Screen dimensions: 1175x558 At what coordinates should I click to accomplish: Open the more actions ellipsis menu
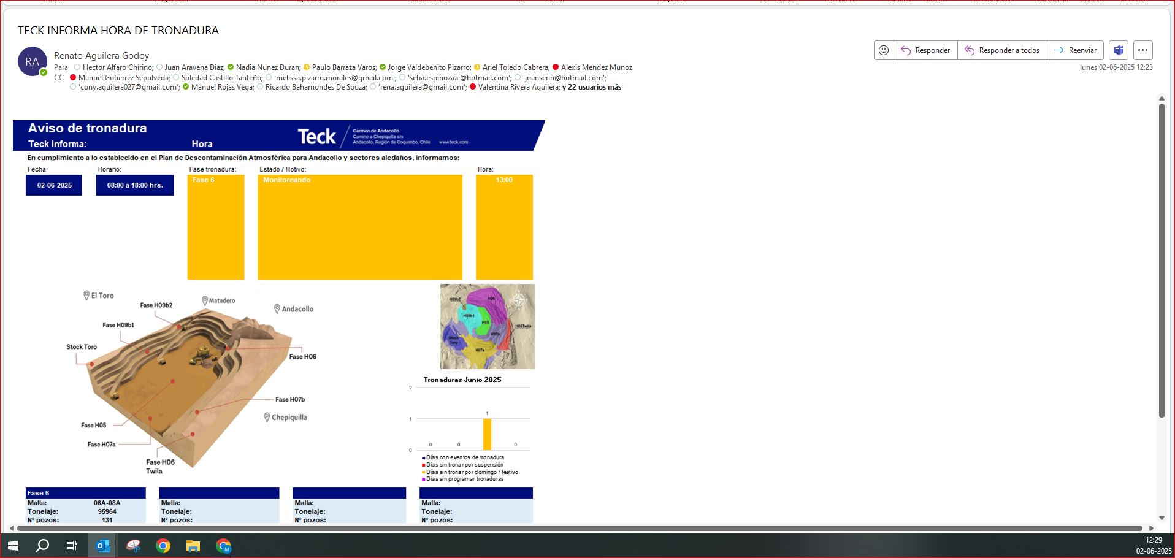(x=1142, y=50)
